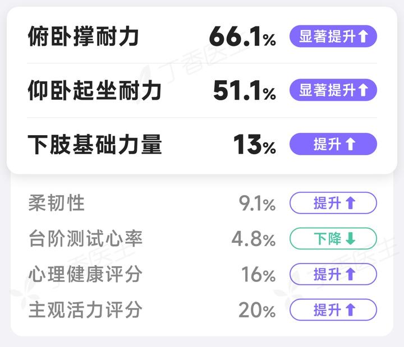Click the up arrow icon in 俯卧撑耐力 badge

(363, 36)
